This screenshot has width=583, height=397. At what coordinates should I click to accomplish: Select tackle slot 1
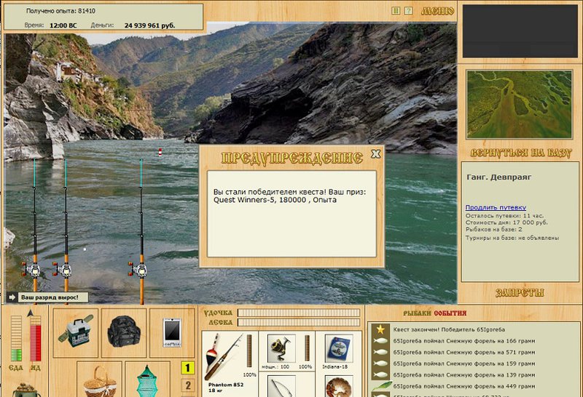[188, 368]
